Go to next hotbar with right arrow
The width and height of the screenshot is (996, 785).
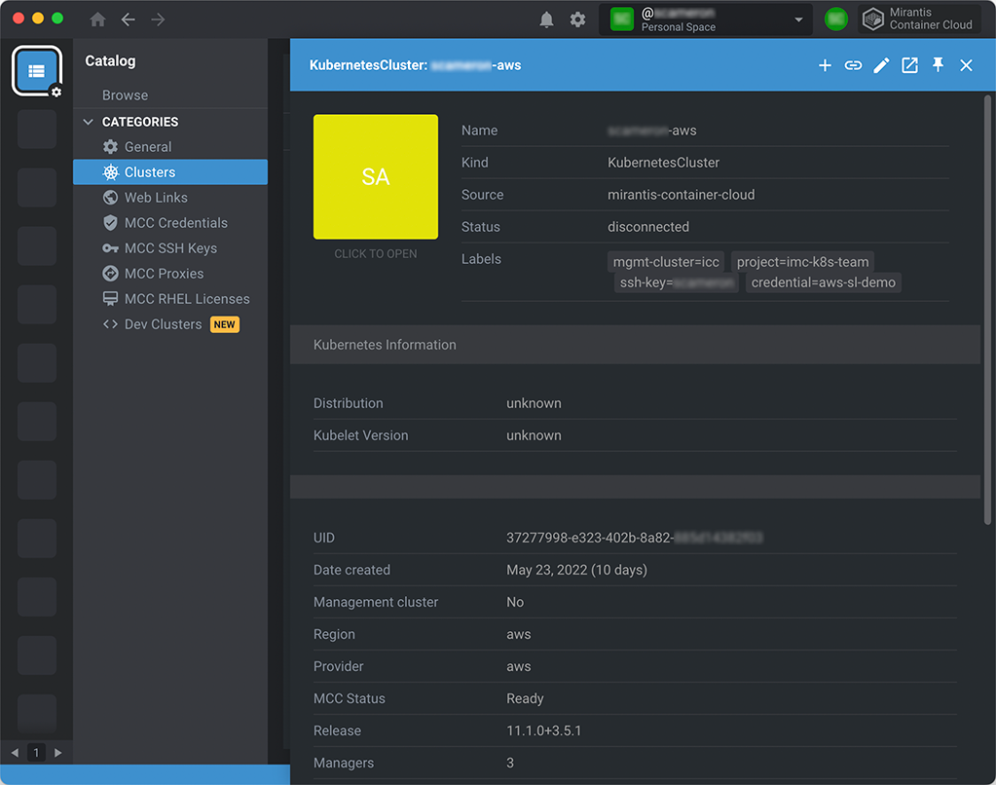click(57, 753)
